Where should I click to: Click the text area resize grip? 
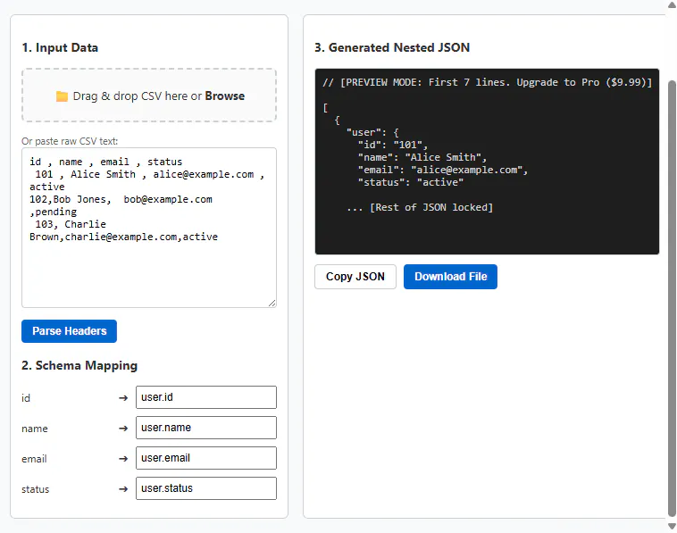point(272,304)
